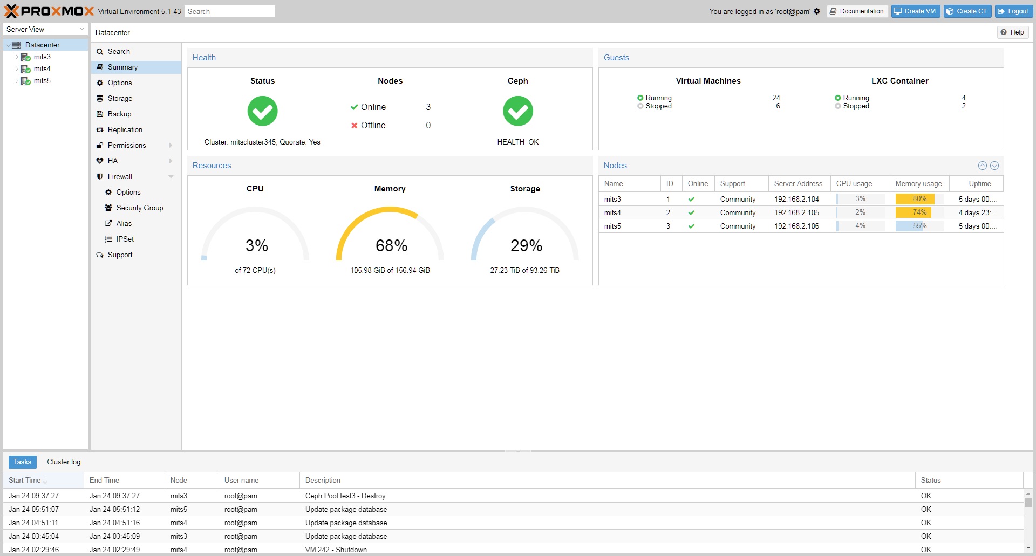Click the Create VM button
Image resolution: width=1036 pixels, height=556 pixels.
[x=915, y=11]
